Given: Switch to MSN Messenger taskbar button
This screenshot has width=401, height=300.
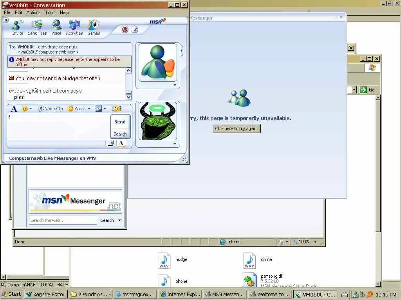Looking at the screenshot, I should 225,295.
